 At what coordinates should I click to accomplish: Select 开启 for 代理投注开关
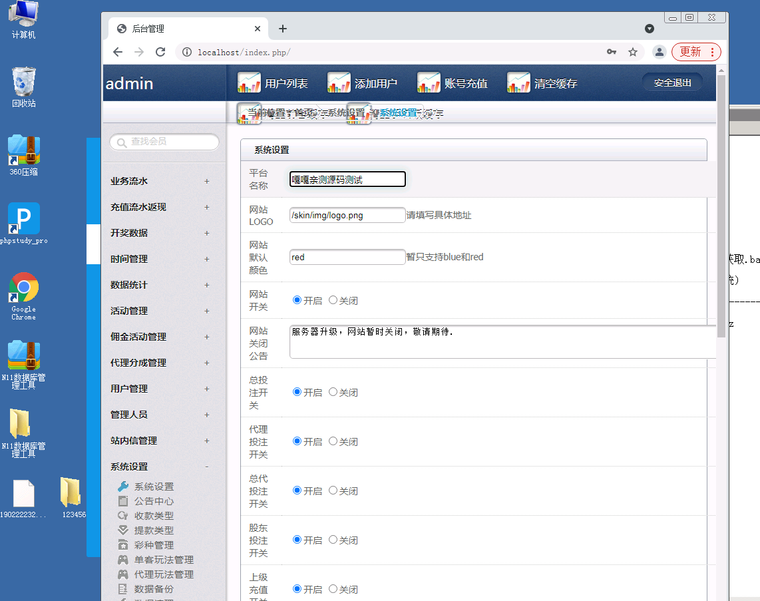coord(297,441)
